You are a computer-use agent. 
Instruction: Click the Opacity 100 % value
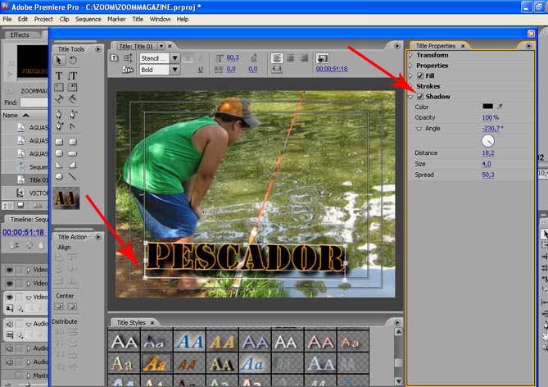[490, 117]
